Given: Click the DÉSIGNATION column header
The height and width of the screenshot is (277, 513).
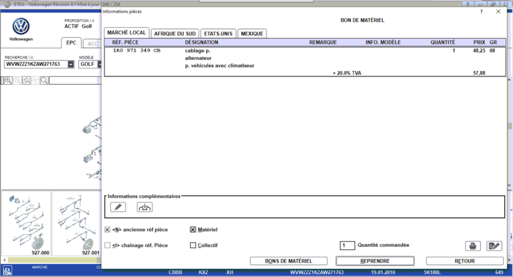Looking at the screenshot, I should coord(201,42).
